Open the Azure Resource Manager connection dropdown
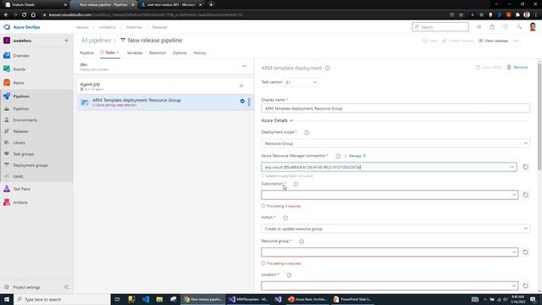The width and height of the screenshot is (542, 305). click(x=389, y=167)
